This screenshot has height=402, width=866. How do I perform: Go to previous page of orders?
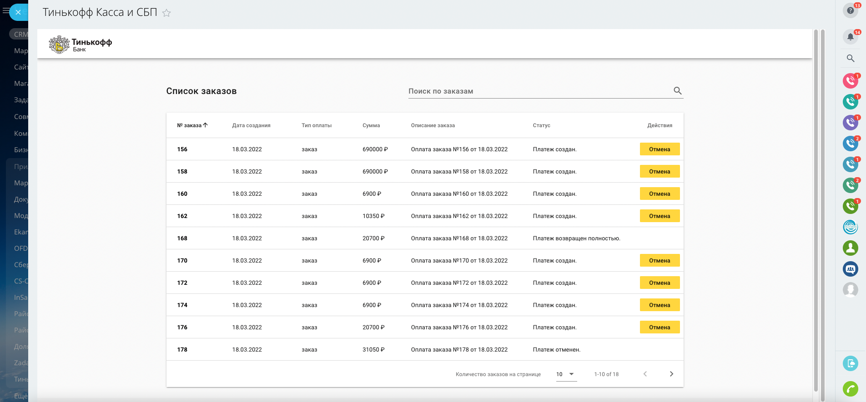645,374
